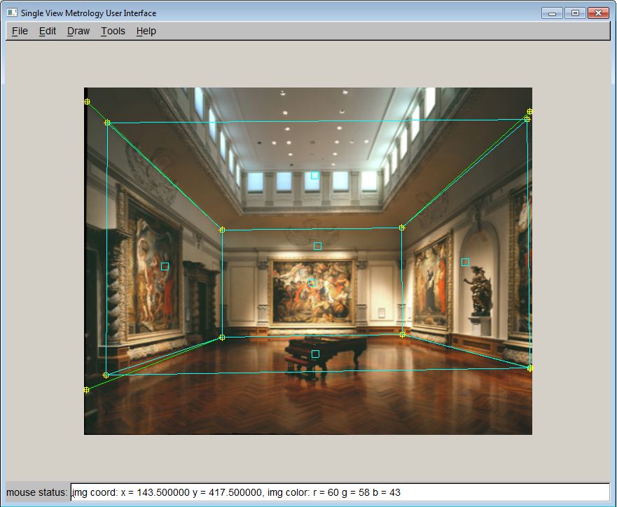Select the cyan square handle on the ceiling windows
The height and width of the screenshot is (507, 617).
(x=314, y=176)
